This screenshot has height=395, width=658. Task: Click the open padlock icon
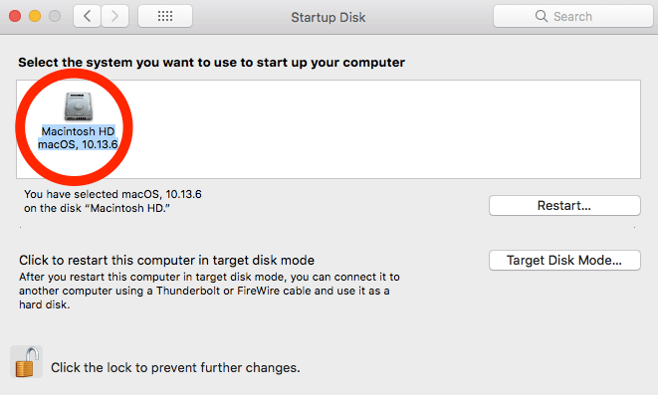pos(27,361)
